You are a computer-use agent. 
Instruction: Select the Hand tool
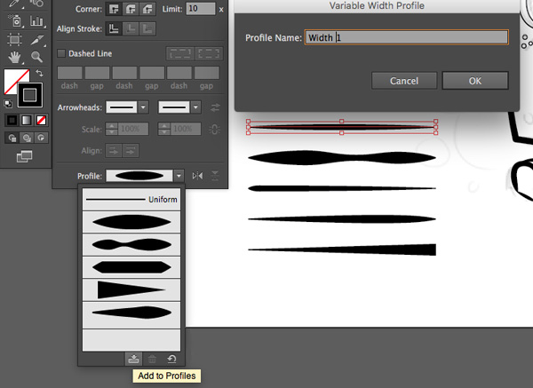pyautogui.click(x=15, y=57)
